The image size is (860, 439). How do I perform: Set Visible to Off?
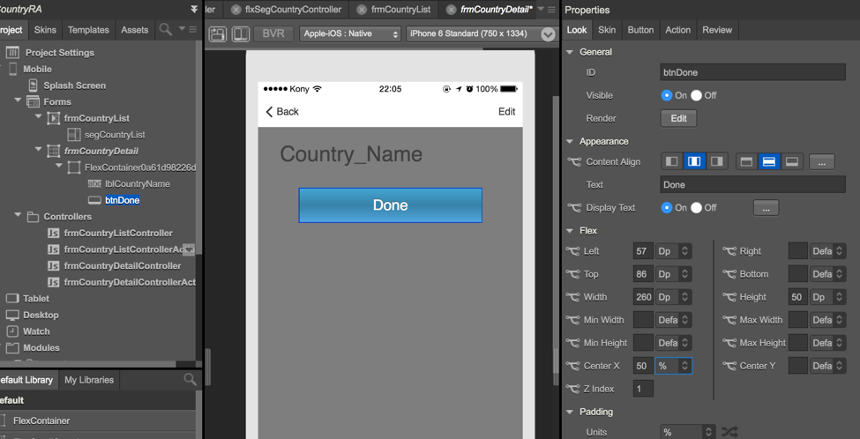(x=697, y=95)
